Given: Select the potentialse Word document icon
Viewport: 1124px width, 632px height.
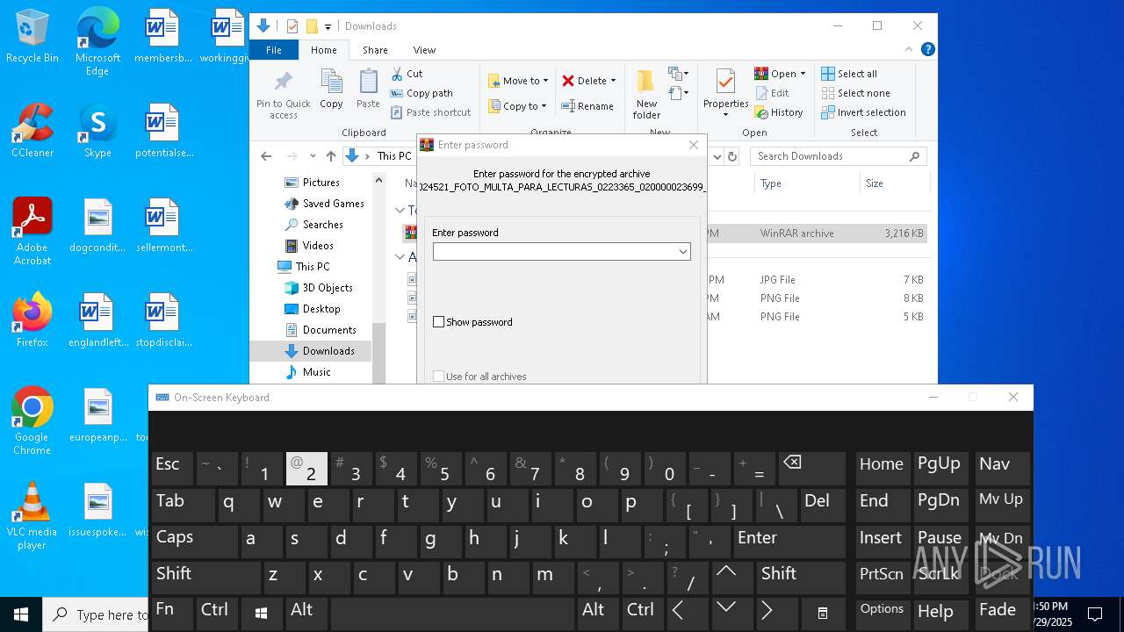Looking at the screenshot, I should click(163, 132).
